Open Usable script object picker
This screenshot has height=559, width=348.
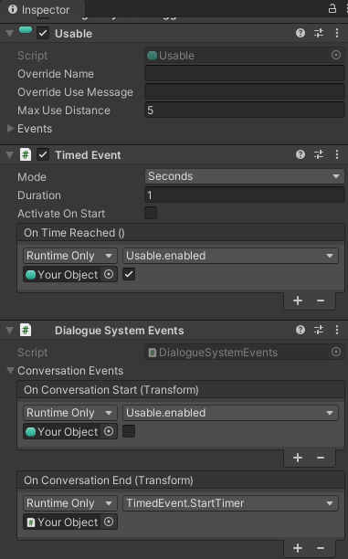point(336,55)
